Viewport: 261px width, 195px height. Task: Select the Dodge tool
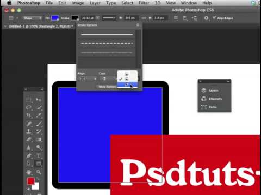click(39, 147)
